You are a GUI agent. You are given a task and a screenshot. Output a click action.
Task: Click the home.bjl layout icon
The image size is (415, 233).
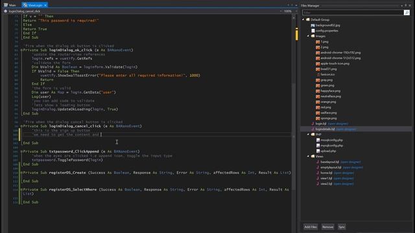[318, 173]
